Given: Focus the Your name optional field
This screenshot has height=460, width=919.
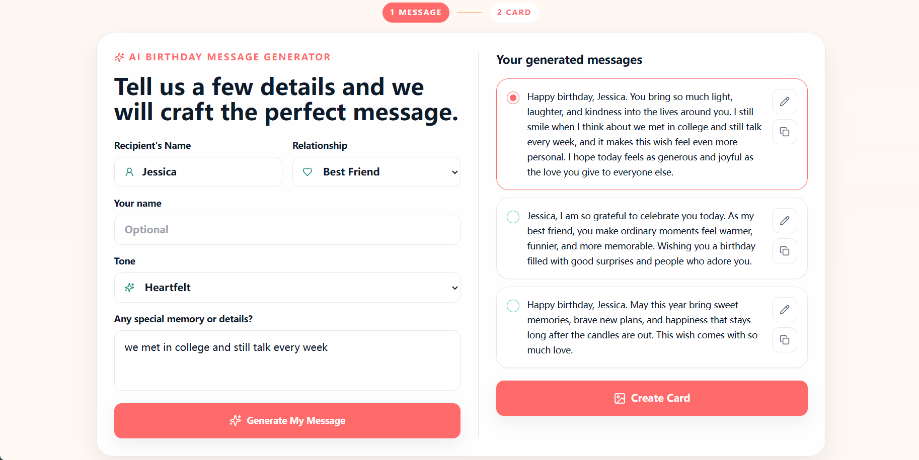Looking at the screenshot, I should 287,230.
